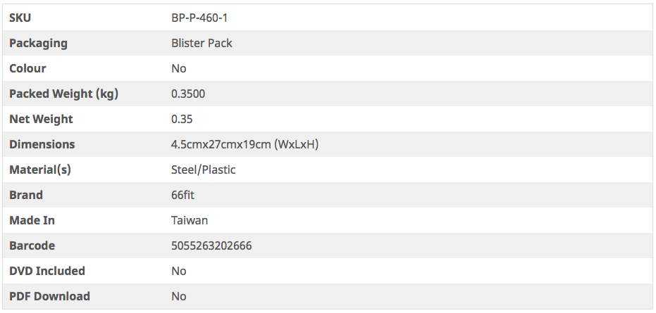This screenshot has height=313, width=656.
Task: Click the Colour row label
Action: [x=27, y=68]
